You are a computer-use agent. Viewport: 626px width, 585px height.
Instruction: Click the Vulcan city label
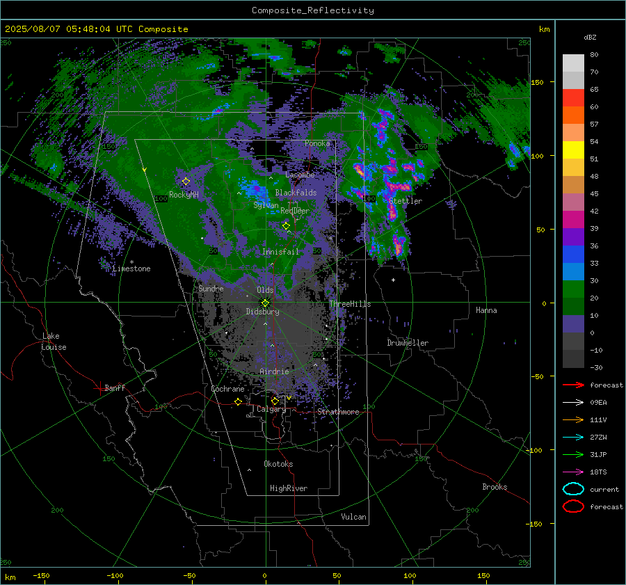tap(353, 517)
